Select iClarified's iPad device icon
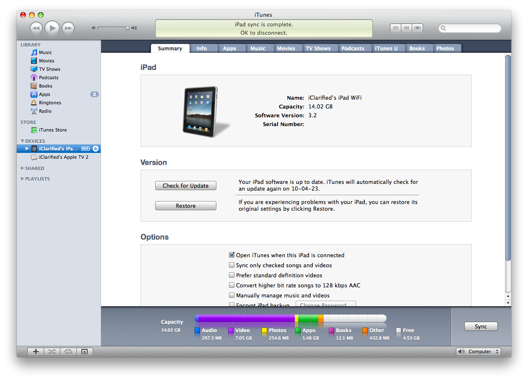 pos(34,149)
